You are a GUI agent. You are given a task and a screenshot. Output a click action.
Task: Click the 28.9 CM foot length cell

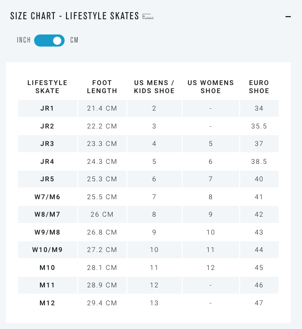click(x=102, y=285)
